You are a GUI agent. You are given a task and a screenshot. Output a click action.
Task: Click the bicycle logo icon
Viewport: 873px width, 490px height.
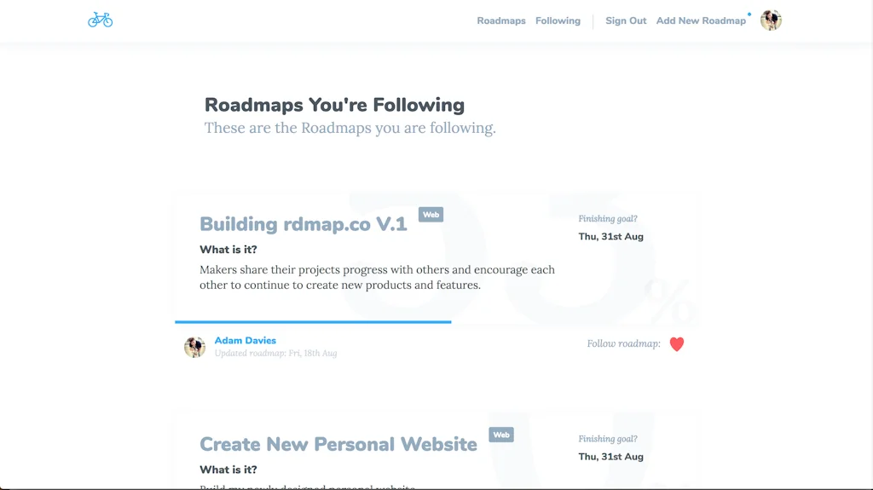coord(100,20)
